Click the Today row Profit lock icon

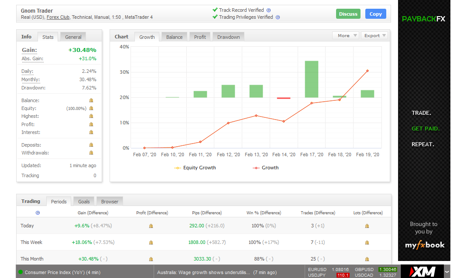coord(151,226)
